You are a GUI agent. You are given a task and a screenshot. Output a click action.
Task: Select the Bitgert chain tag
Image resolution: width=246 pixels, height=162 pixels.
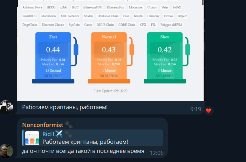(182, 16)
